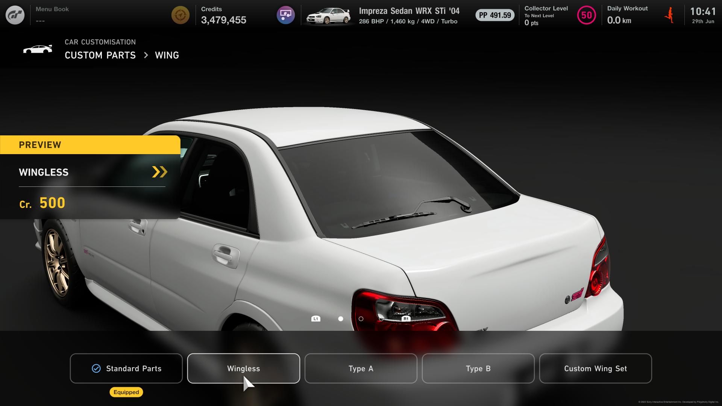This screenshot has width=722, height=406.
Task: Choose the Wingless wing option
Action: click(244, 368)
